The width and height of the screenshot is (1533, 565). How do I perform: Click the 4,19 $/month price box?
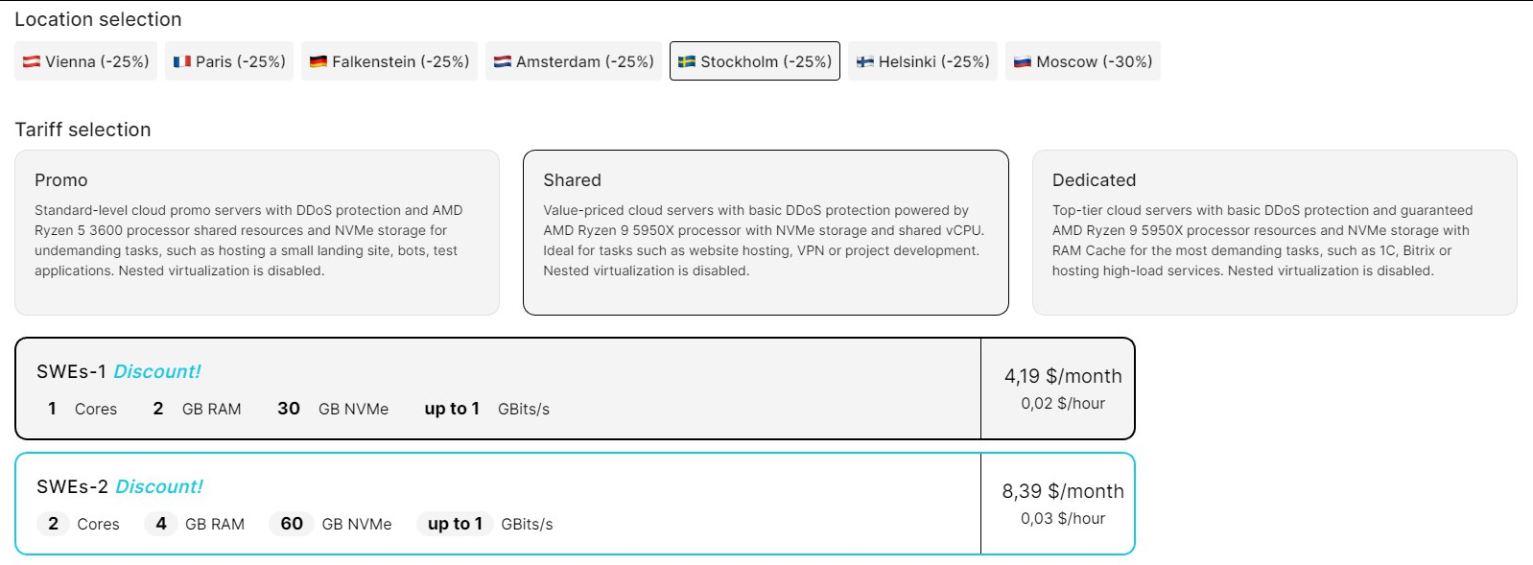coord(1058,388)
